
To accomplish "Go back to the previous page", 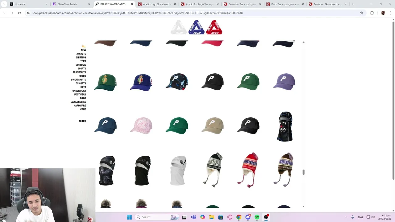I will [x=5, y=13].
